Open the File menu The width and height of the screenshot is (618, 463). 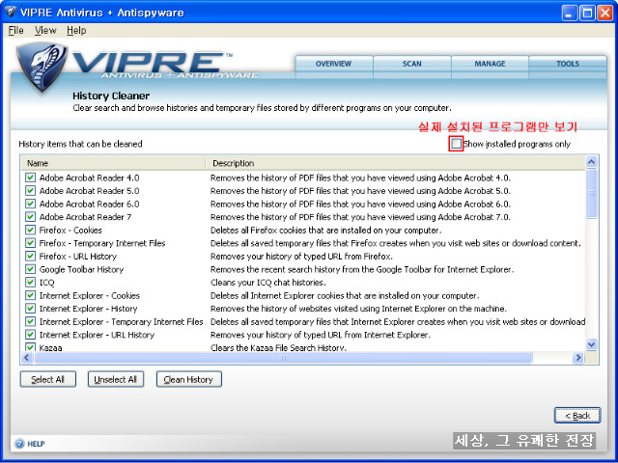(15, 30)
